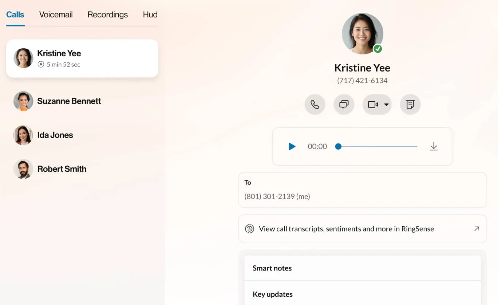Click the recording progress slider handle
Viewport: 498px width, 305px height.
click(338, 146)
